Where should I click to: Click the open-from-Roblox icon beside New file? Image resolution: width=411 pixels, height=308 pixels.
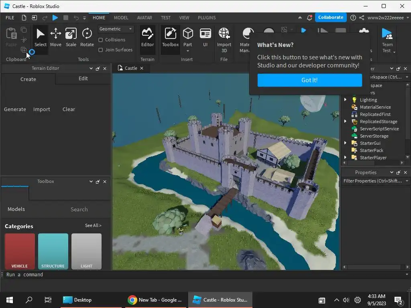pyautogui.click(x=35, y=18)
